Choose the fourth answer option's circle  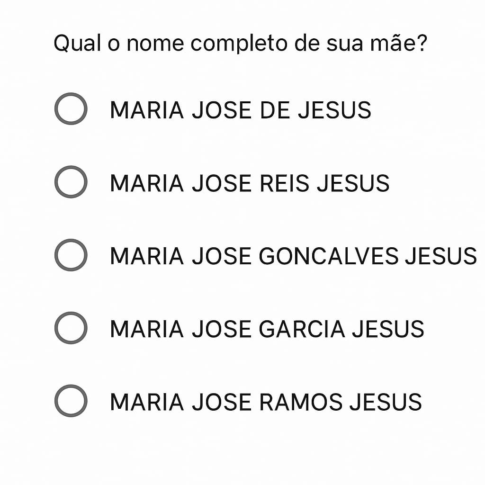(x=71, y=328)
